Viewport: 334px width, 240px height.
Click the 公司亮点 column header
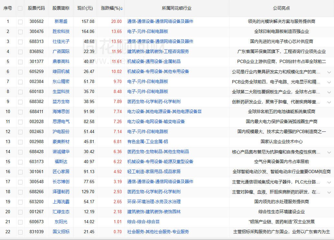pos(281,8)
